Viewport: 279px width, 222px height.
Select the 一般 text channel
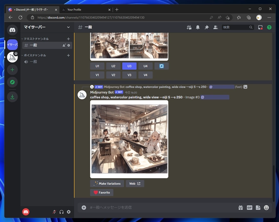point(47,45)
